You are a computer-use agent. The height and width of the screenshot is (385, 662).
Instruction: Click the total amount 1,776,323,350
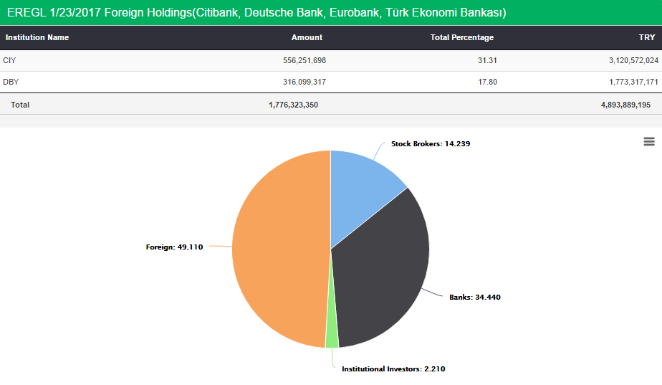pos(294,105)
